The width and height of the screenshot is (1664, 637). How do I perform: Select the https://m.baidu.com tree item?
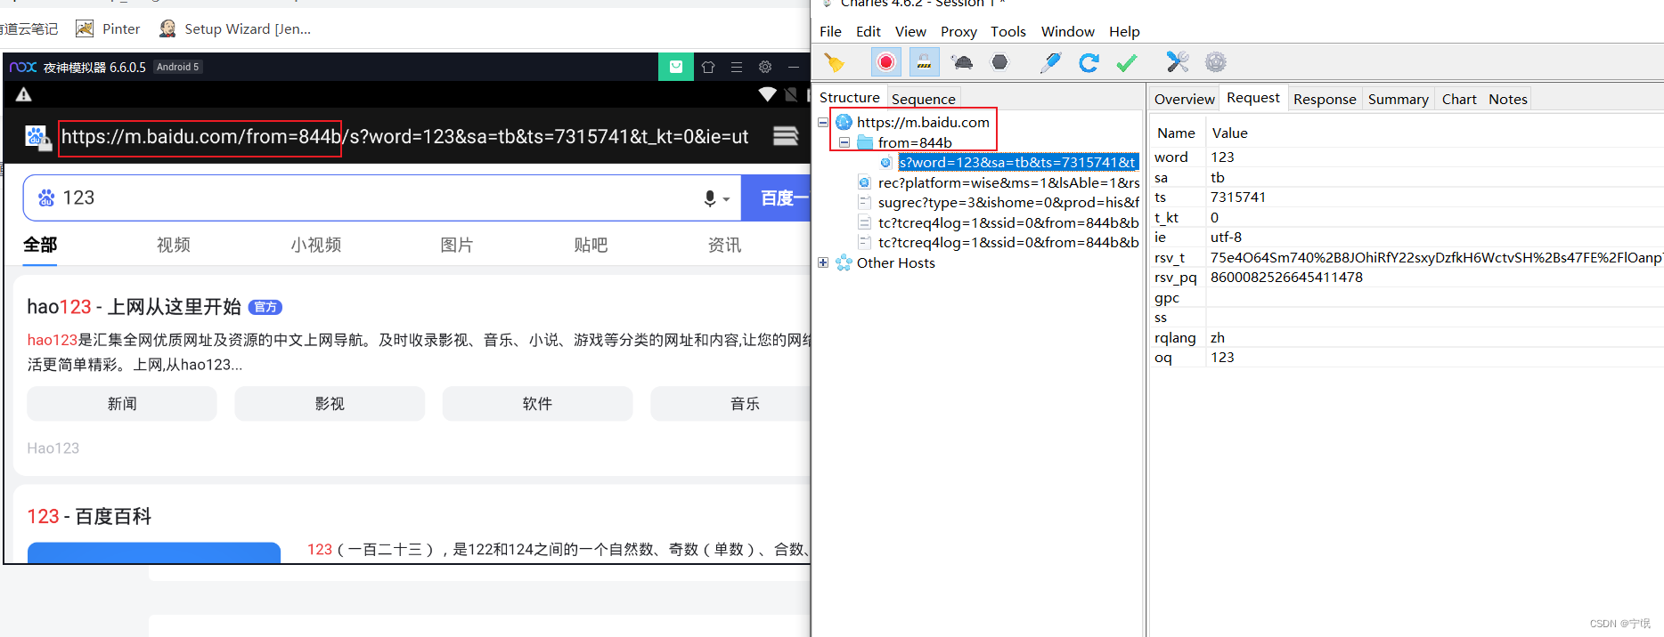pos(923,122)
